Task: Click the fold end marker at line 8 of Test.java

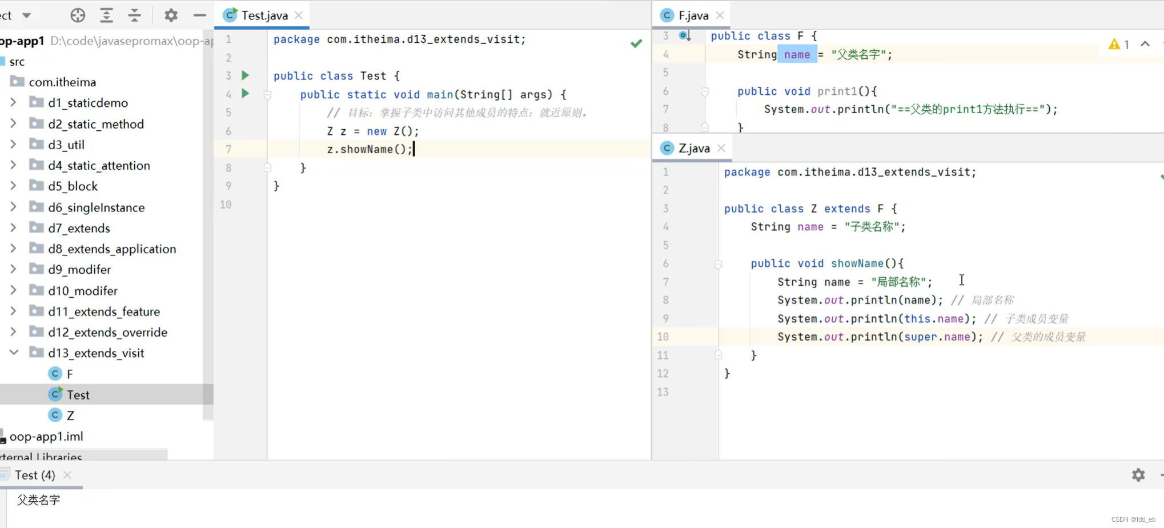Action: click(267, 167)
